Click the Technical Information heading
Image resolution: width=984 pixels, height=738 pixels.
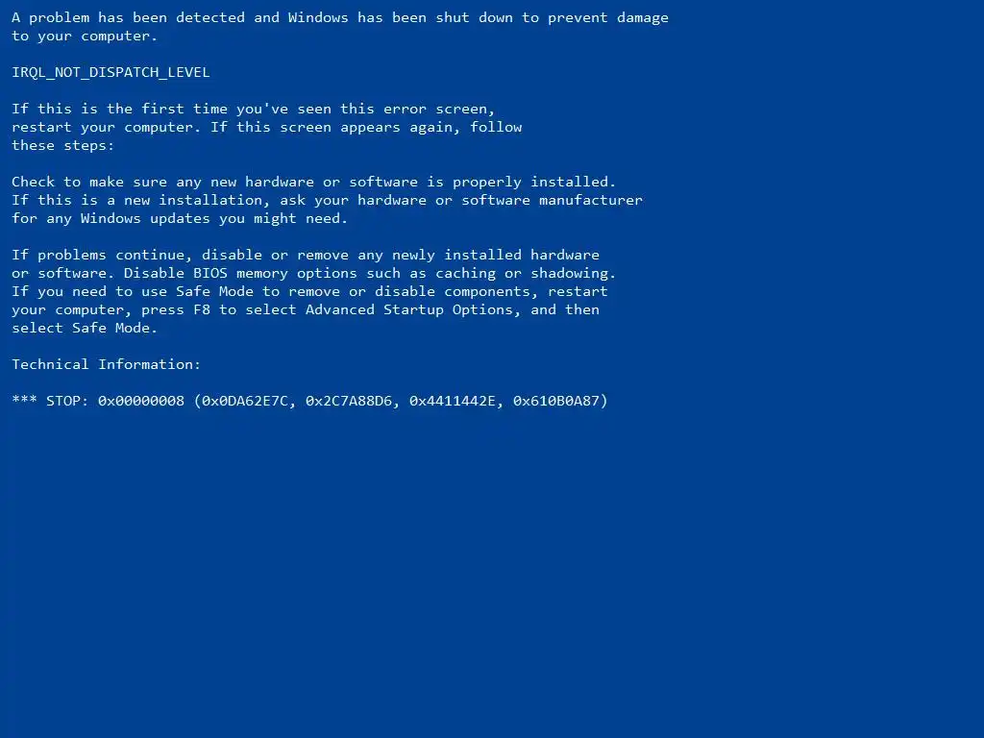point(106,364)
